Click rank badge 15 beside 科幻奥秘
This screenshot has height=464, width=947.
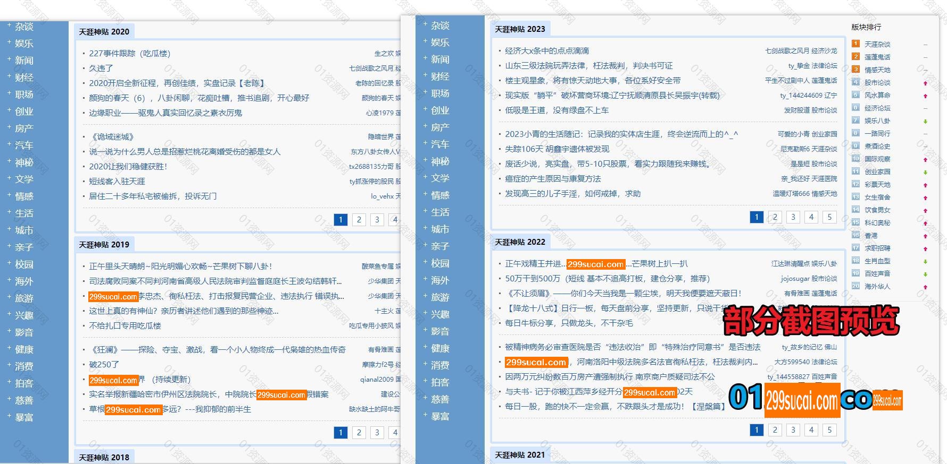point(855,222)
